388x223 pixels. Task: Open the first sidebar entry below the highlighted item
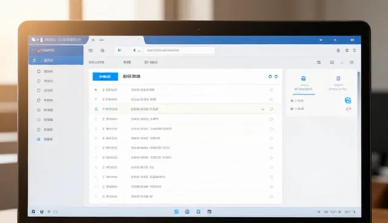45,72
